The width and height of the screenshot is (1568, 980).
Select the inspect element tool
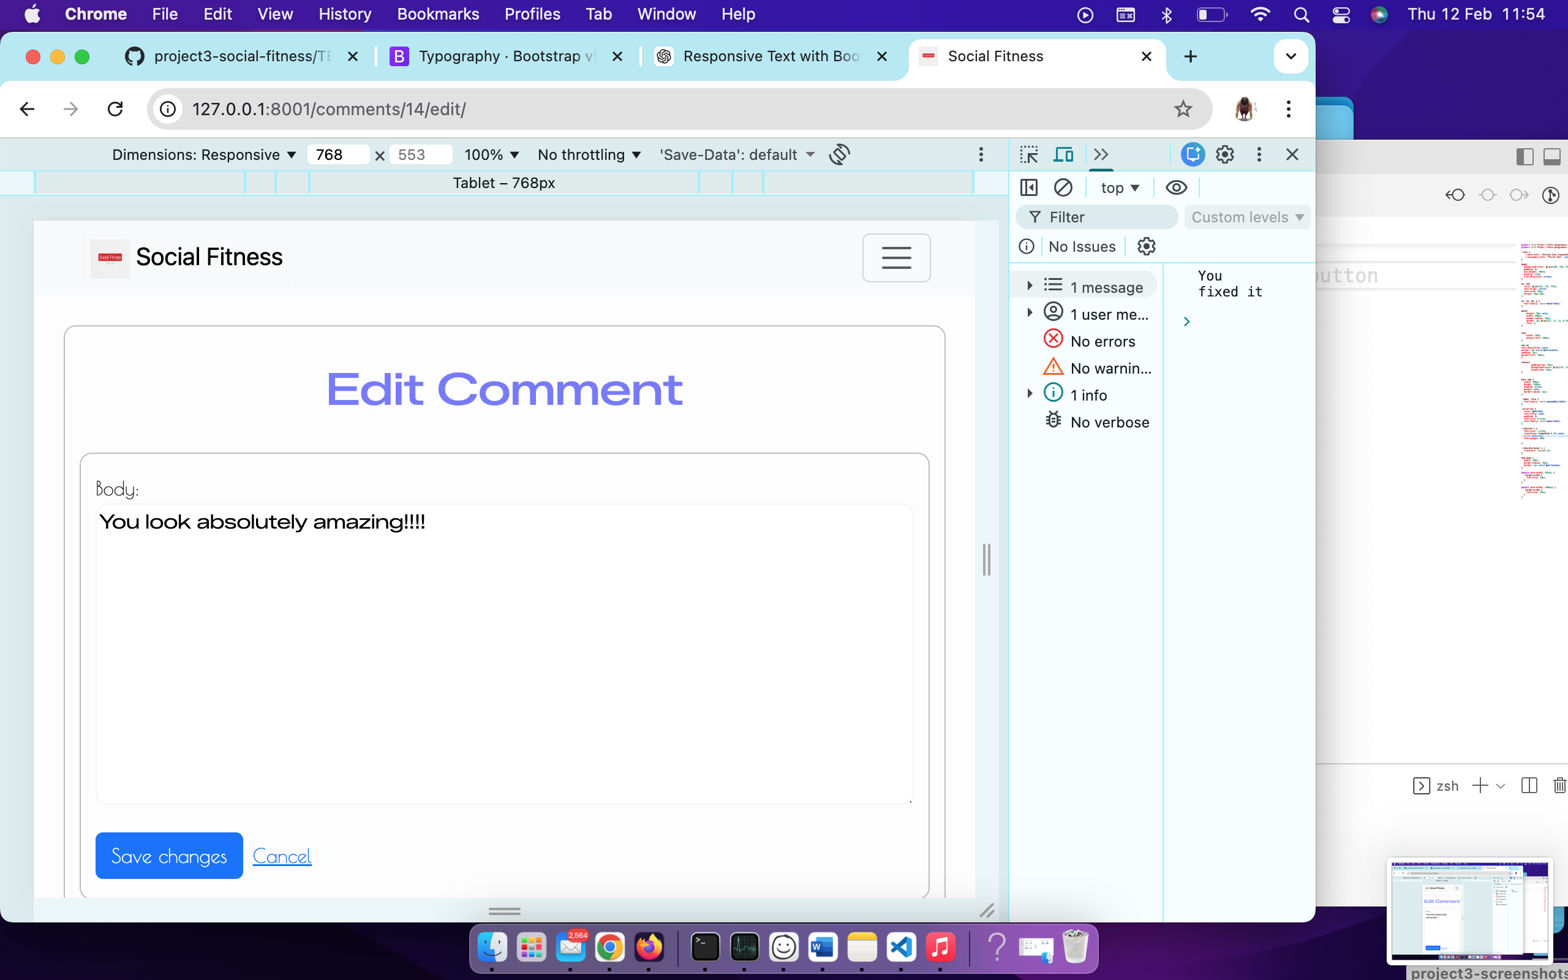1029,154
